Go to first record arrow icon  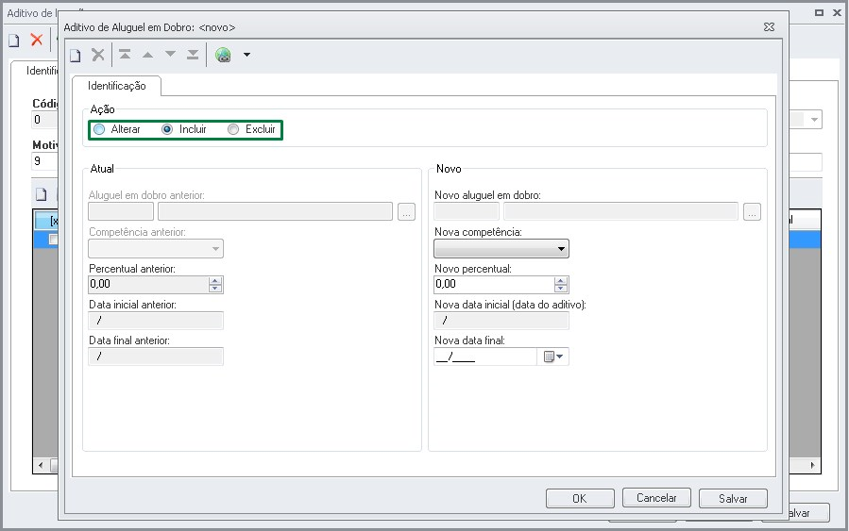[125, 54]
